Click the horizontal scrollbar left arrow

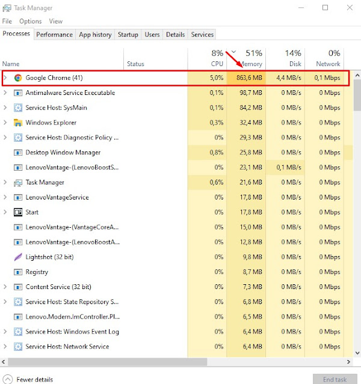pos(4,362)
